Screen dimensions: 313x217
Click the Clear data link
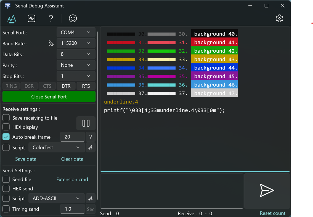click(72, 159)
